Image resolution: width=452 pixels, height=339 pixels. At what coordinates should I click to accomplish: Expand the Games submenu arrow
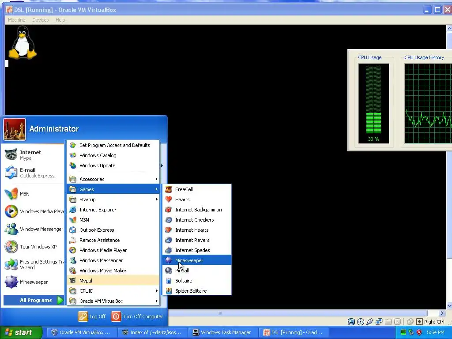(157, 189)
